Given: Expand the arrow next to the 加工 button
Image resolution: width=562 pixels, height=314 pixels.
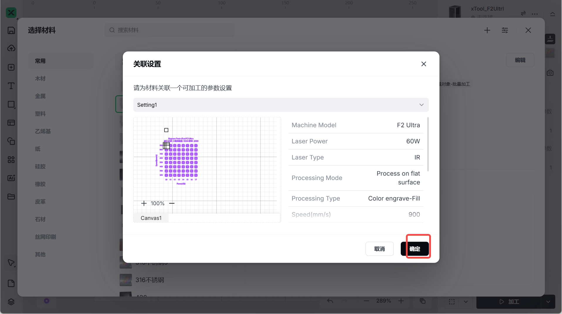Looking at the screenshot, I should click(548, 302).
